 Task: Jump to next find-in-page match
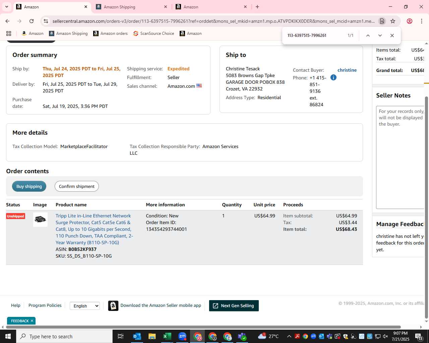380,36
